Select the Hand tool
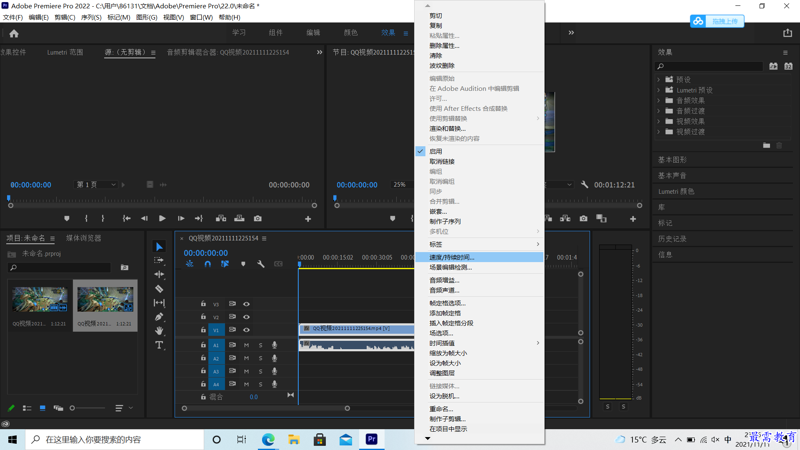The height and width of the screenshot is (450, 800). (x=159, y=331)
